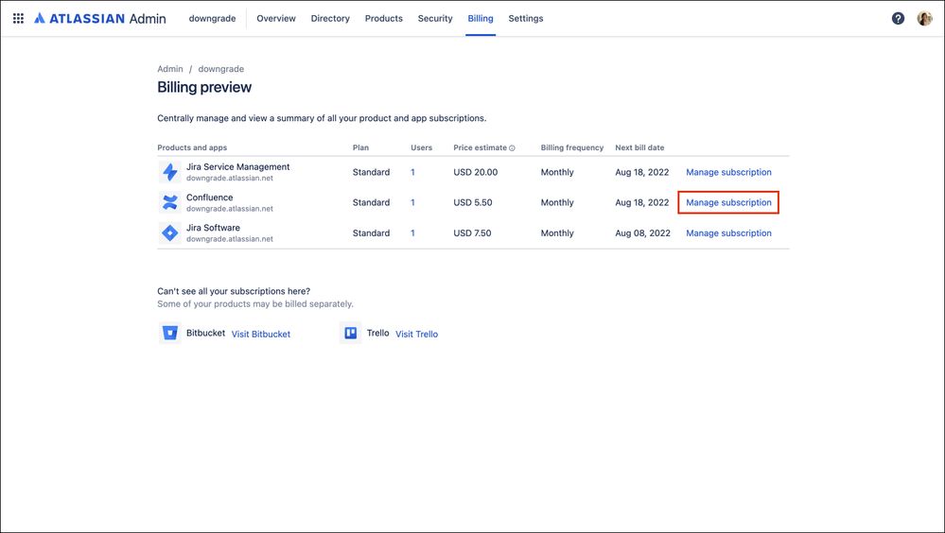Open the Directory tab
This screenshot has height=533, width=945.
click(x=330, y=19)
